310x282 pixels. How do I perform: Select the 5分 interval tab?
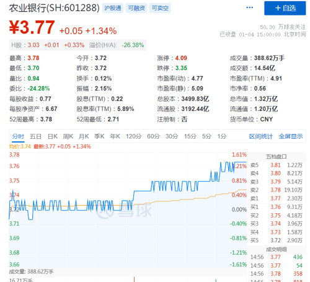206,136
